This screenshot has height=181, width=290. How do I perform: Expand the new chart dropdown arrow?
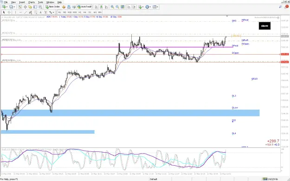coord(7,7)
